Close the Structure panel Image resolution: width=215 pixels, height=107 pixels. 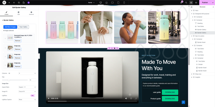pyautogui.click(x=213, y=7)
